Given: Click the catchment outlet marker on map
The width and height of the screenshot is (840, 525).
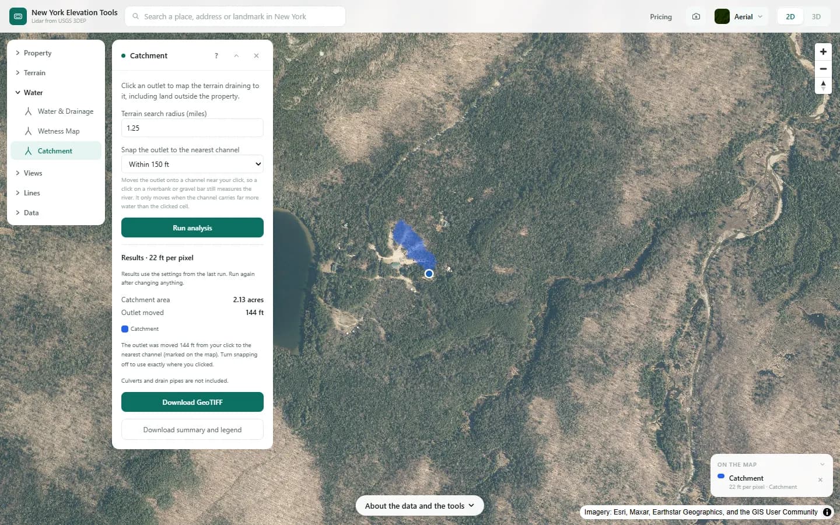Looking at the screenshot, I should (x=429, y=274).
